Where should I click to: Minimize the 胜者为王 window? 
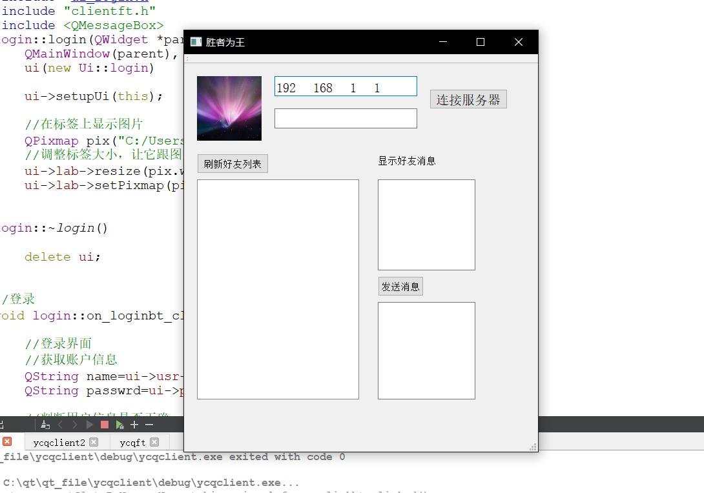point(443,42)
